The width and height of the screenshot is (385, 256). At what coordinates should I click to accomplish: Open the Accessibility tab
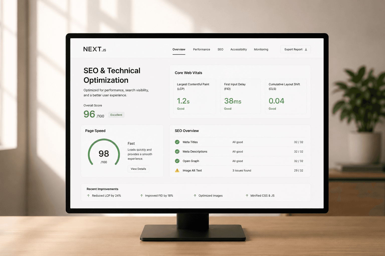pos(239,49)
